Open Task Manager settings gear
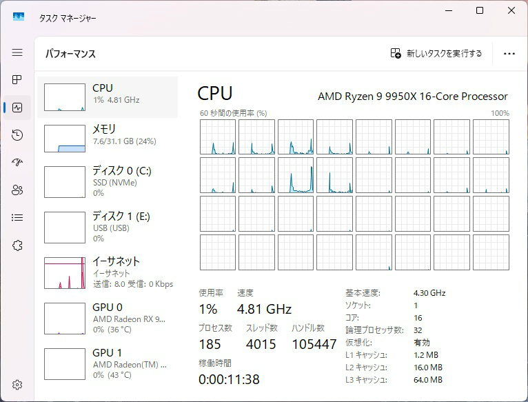Image resolution: width=528 pixels, height=402 pixels. pos(17,385)
